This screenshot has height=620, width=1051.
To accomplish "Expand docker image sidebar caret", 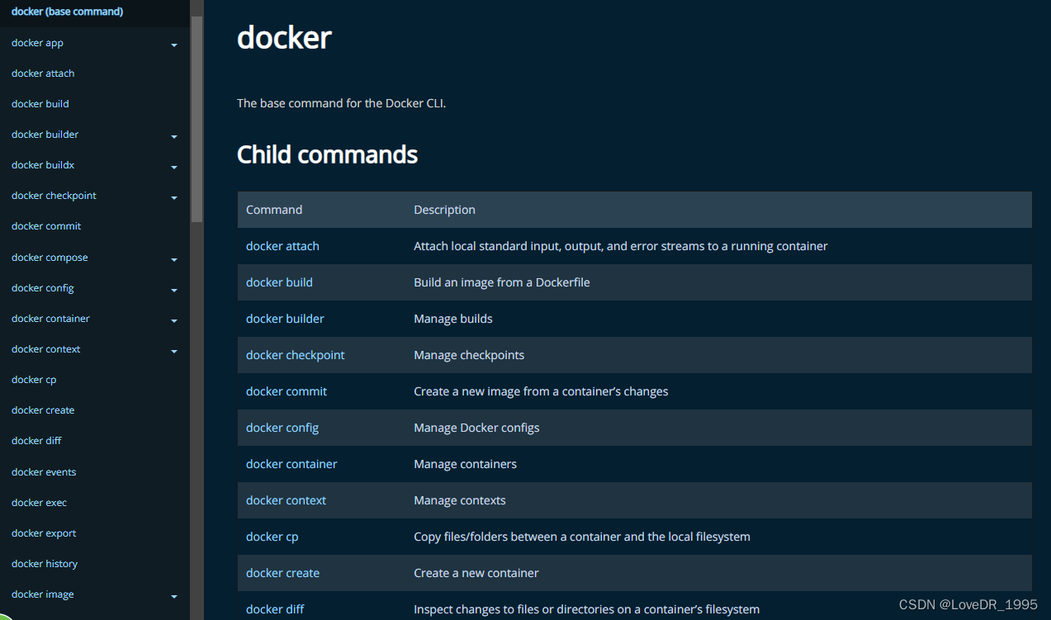I will (x=174, y=596).
